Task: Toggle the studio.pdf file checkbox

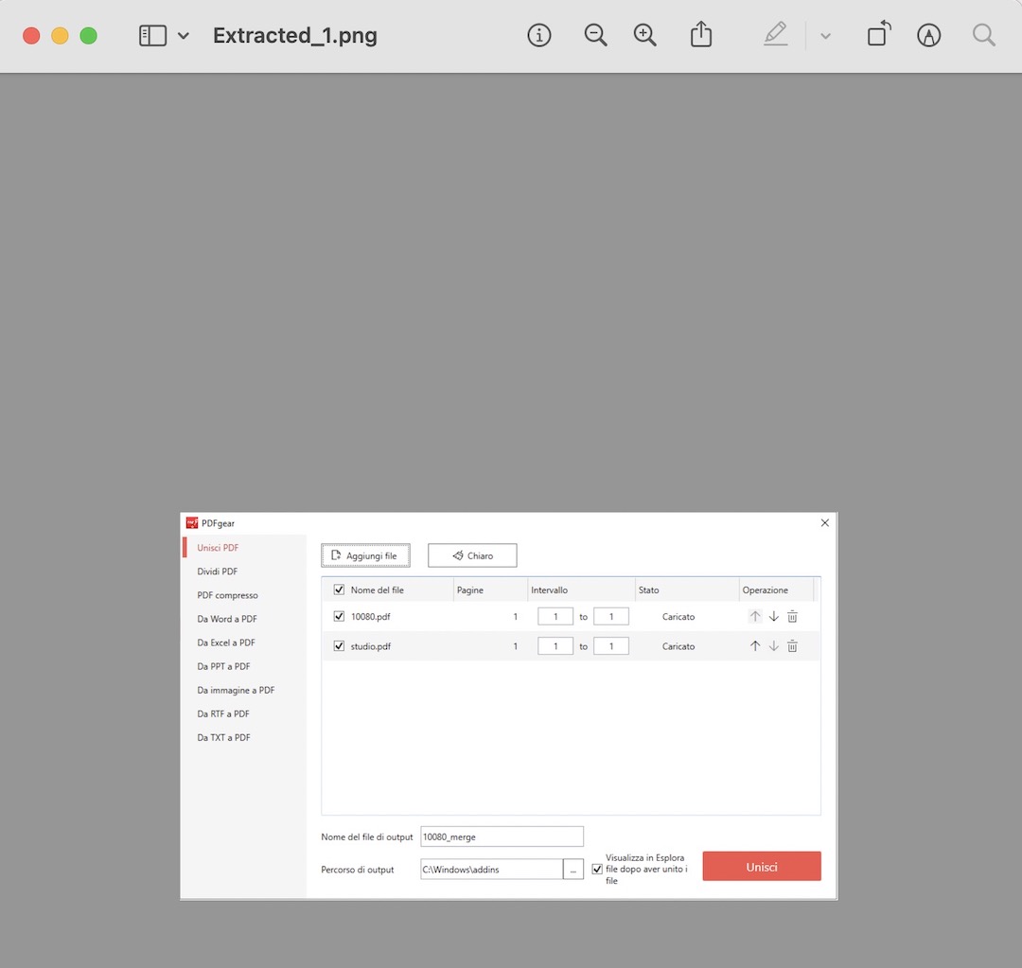Action: (x=339, y=646)
